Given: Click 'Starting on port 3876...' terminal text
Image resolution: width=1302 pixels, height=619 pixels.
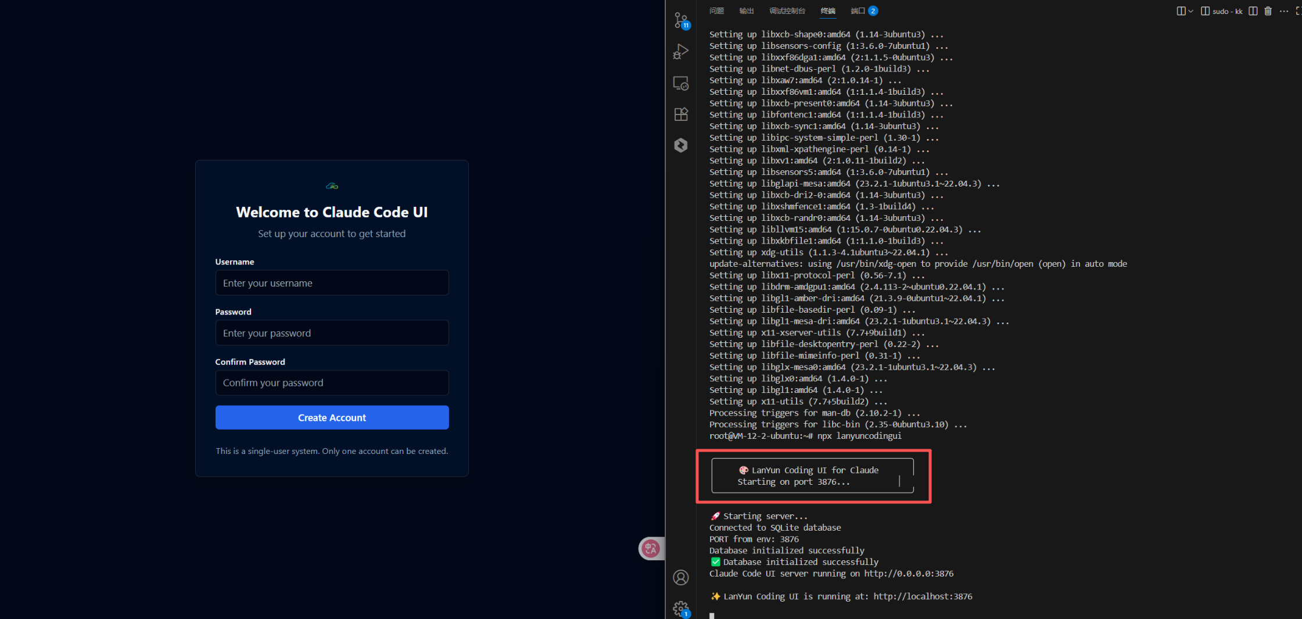Looking at the screenshot, I should coord(794,482).
